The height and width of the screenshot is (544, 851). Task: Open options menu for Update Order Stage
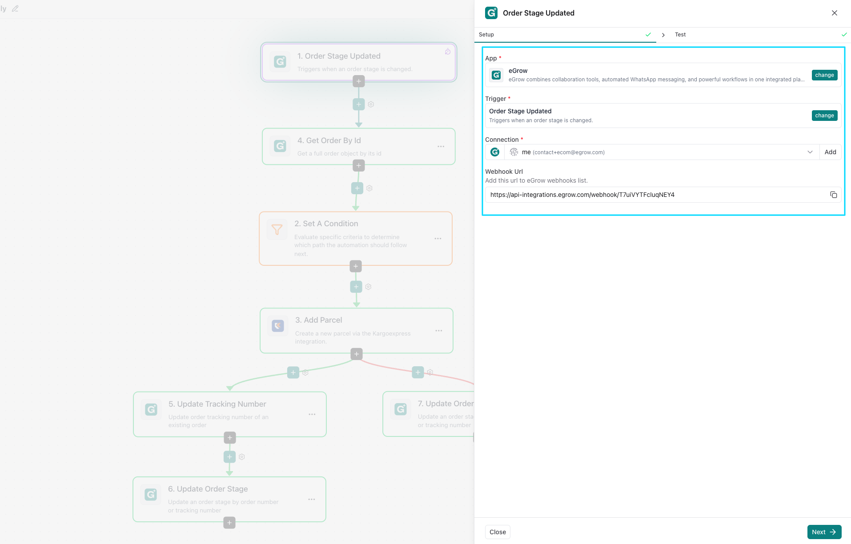[x=312, y=499]
